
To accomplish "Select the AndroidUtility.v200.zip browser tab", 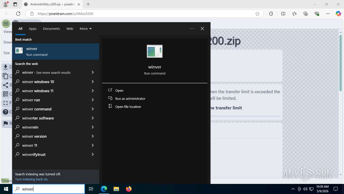I will [x=52, y=4].
